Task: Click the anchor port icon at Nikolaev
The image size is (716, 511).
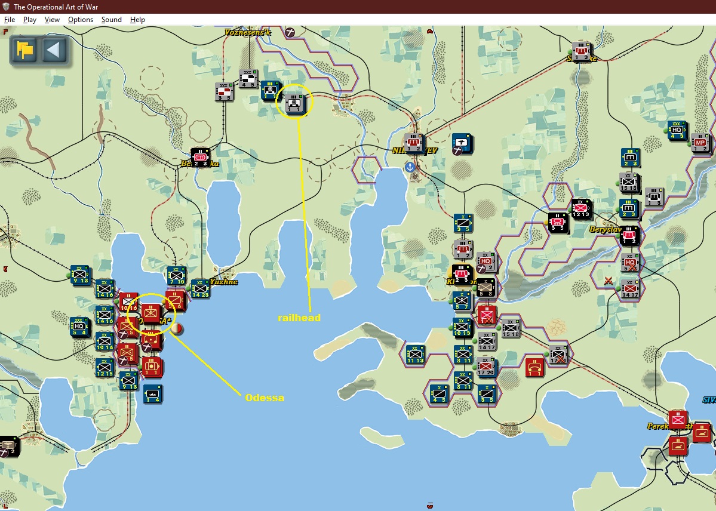Action: 410,168
